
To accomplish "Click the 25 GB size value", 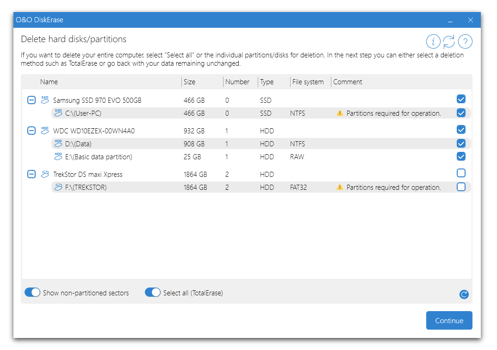I will point(192,157).
